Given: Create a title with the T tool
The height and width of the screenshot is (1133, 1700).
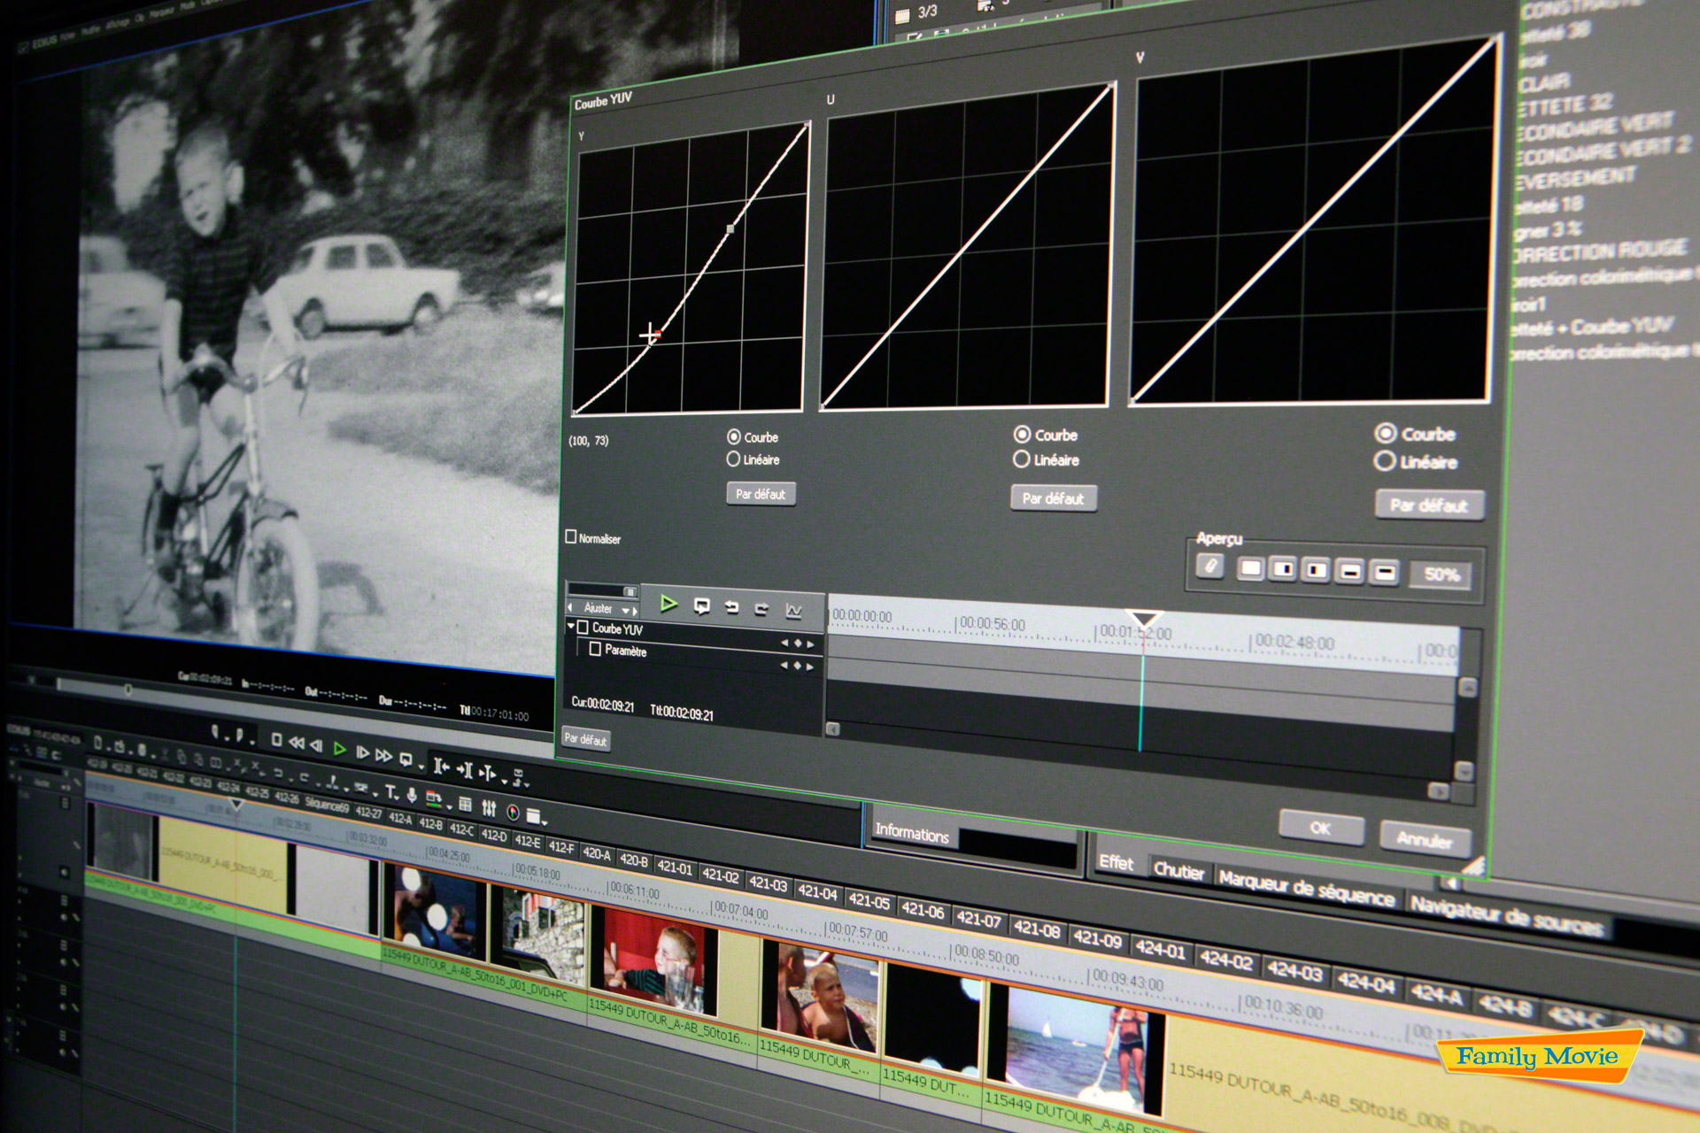Looking at the screenshot, I should [390, 791].
